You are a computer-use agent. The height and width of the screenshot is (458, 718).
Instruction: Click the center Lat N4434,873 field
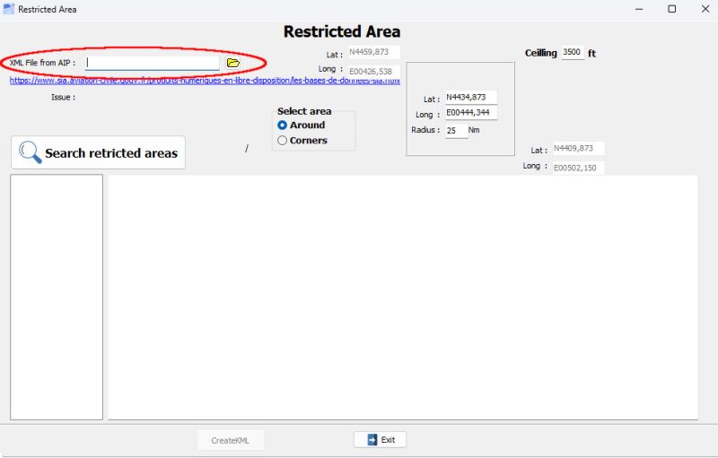coord(470,97)
